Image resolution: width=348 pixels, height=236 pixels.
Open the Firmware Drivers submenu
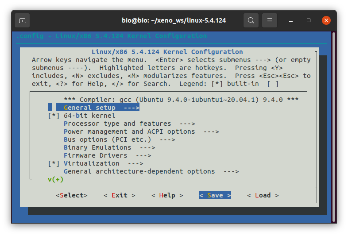[108, 155]
